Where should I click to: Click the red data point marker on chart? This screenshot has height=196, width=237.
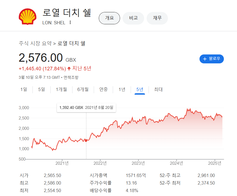[x=86, y=140]
